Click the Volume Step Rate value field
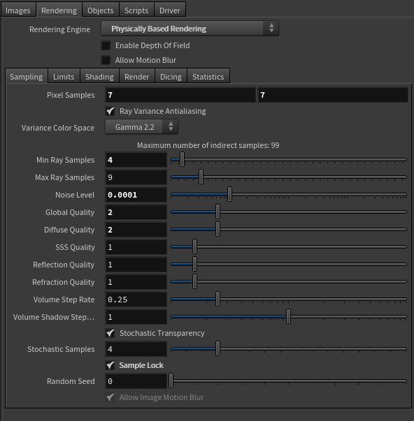The height and width of the screenshot is (421, 414). pyautogui.click(x=136, y=300)
